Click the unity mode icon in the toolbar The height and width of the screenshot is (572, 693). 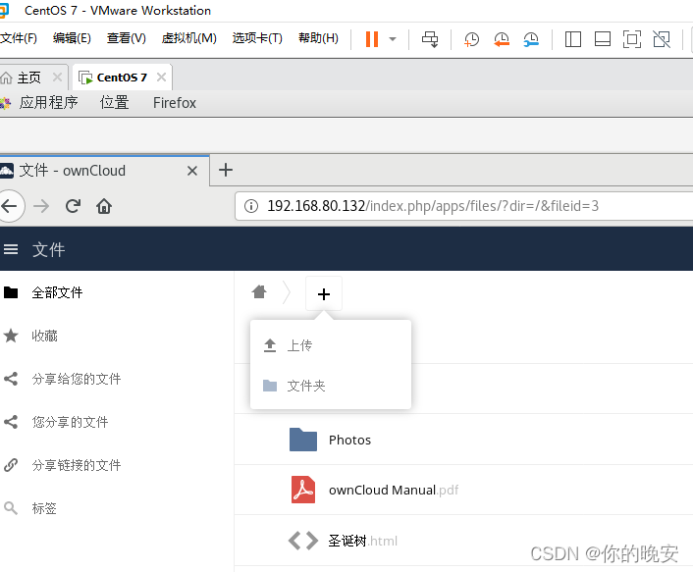[662, 39]
